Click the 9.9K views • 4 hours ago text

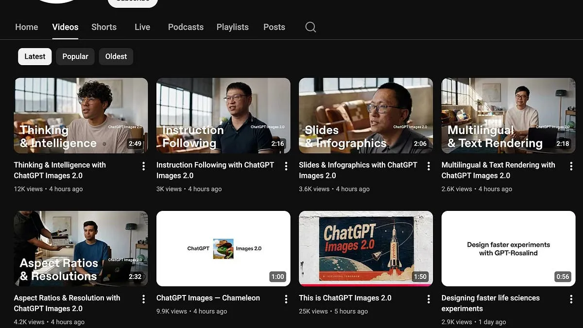click(x=192, y=311)
